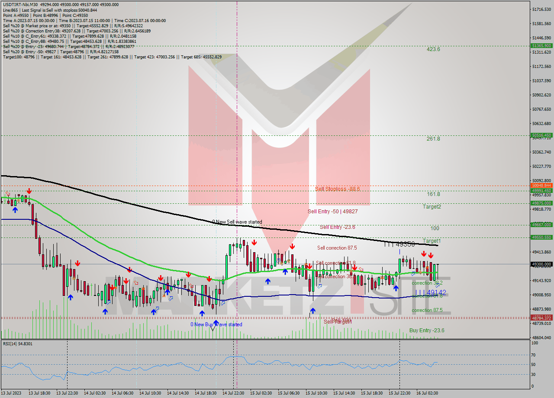Click '0 New Buy Wave started' annotation
Image resolution: width=554 pixels, height=398 pixels.
[x=216, y=324]
